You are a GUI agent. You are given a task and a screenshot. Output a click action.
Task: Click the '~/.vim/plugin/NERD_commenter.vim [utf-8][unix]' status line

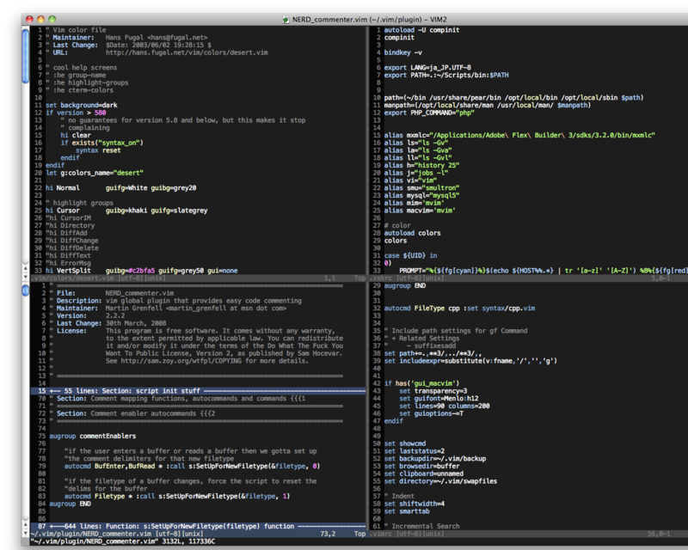(x=198, y=534)
